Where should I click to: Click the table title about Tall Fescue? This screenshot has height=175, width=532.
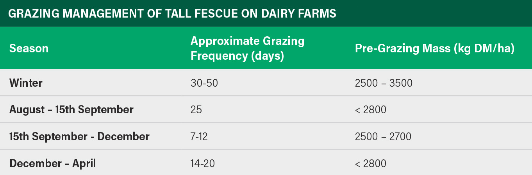[172, 14]
